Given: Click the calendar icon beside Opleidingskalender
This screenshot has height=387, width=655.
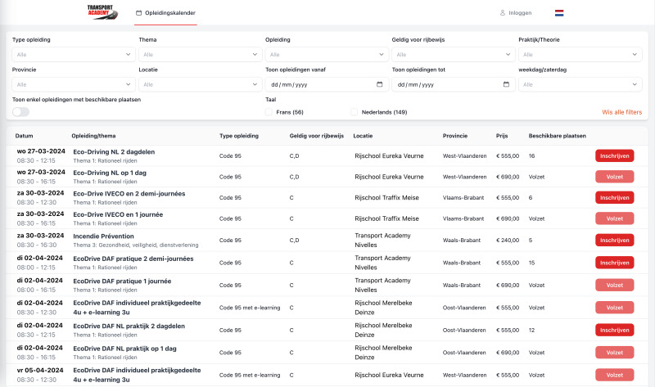Looking at the screenshot, I should (138, 13).
